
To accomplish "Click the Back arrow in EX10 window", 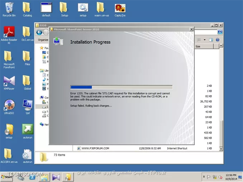I will coord(39,32).
